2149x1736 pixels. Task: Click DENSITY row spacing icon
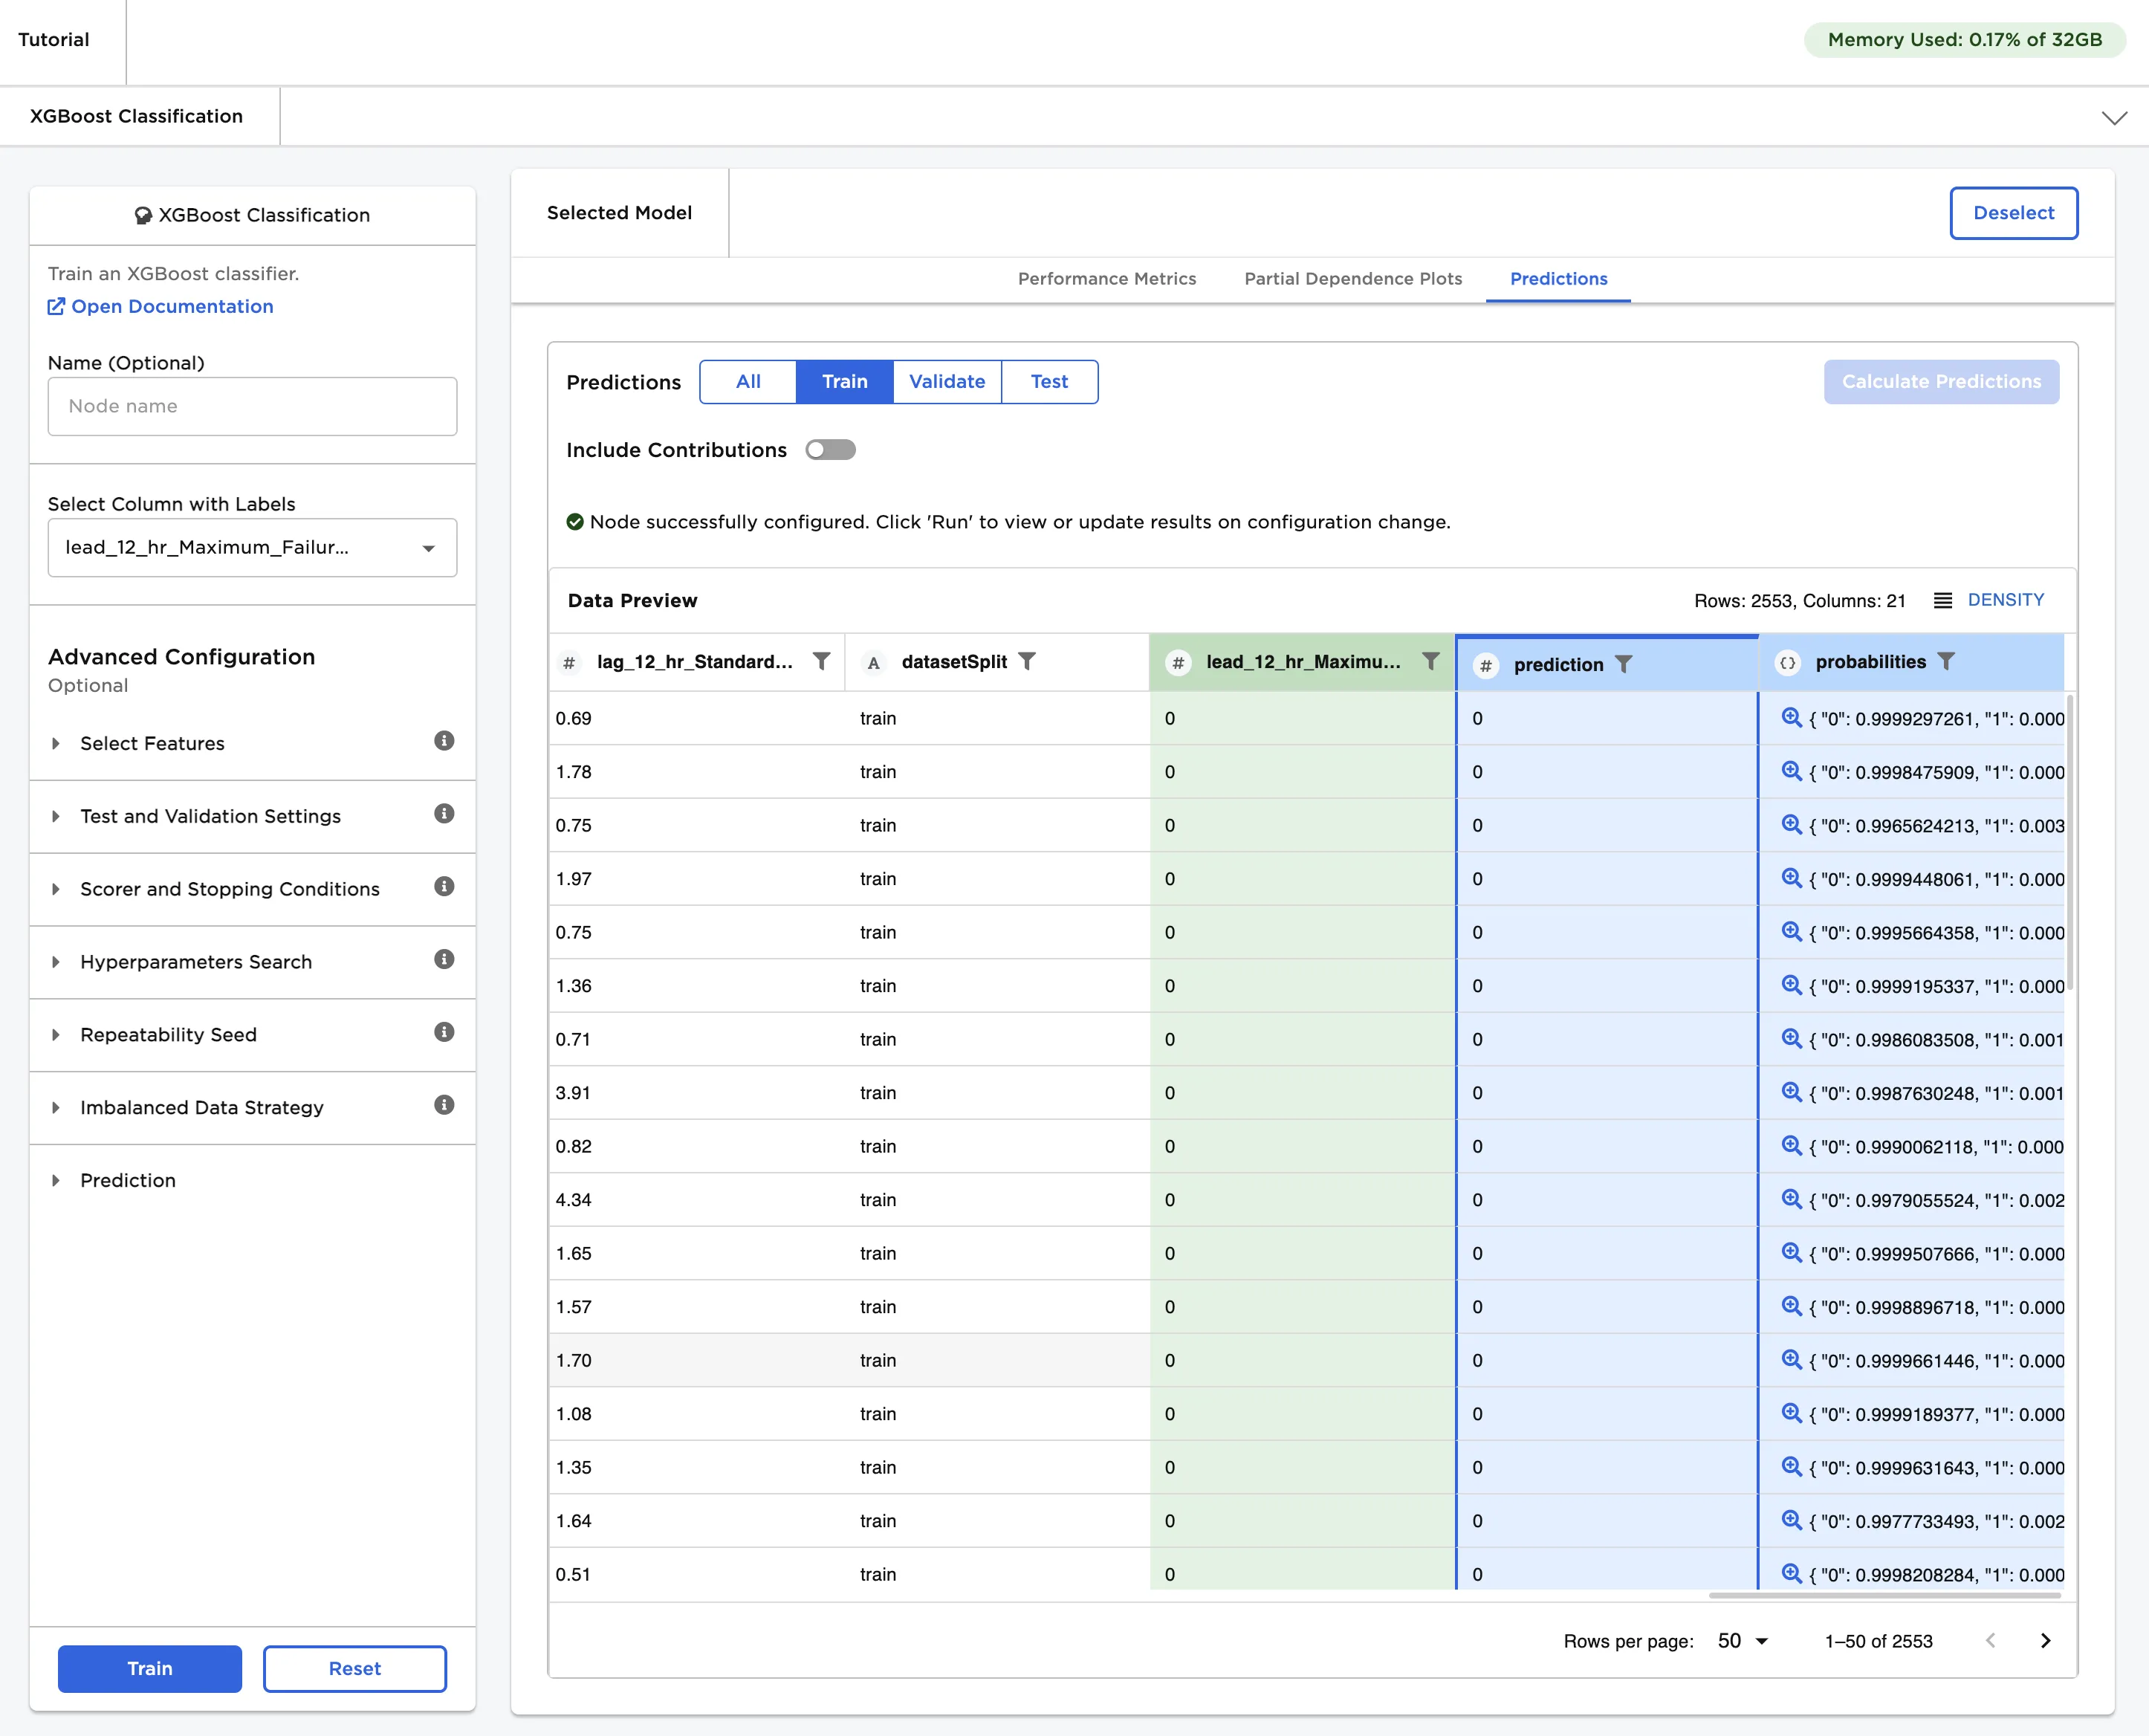[1943, 600]
